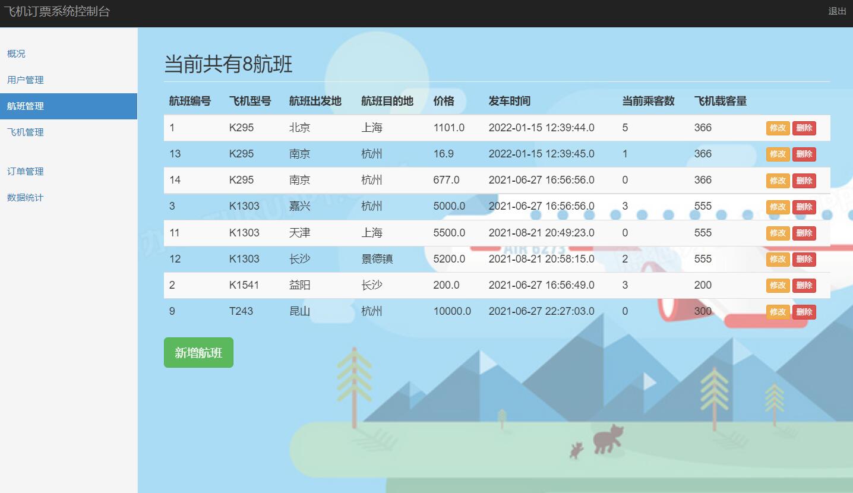Delete flight 13 using its 删除 button

pos(804,154)
